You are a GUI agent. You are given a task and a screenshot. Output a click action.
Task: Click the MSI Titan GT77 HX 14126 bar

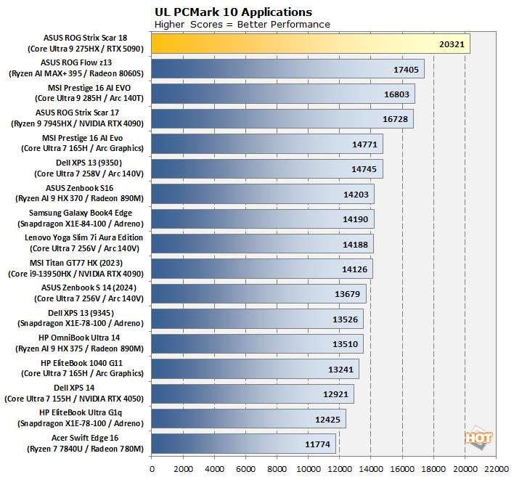[x=261, y=269]
